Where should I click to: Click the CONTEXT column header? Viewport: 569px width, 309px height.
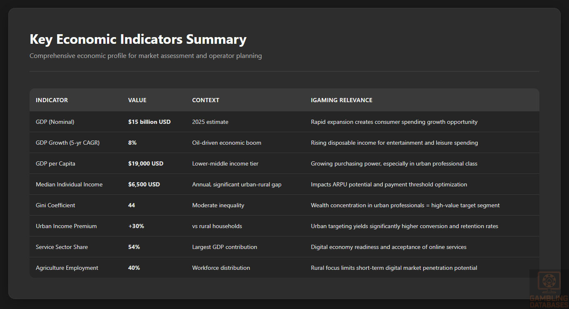click(205, 100)
